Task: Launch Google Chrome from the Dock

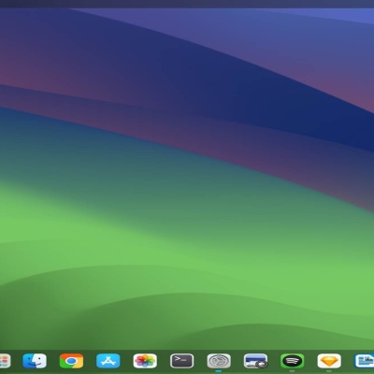Action: click(x=71, y=361)
